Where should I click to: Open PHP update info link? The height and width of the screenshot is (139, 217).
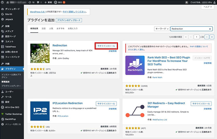coord(199,46)
